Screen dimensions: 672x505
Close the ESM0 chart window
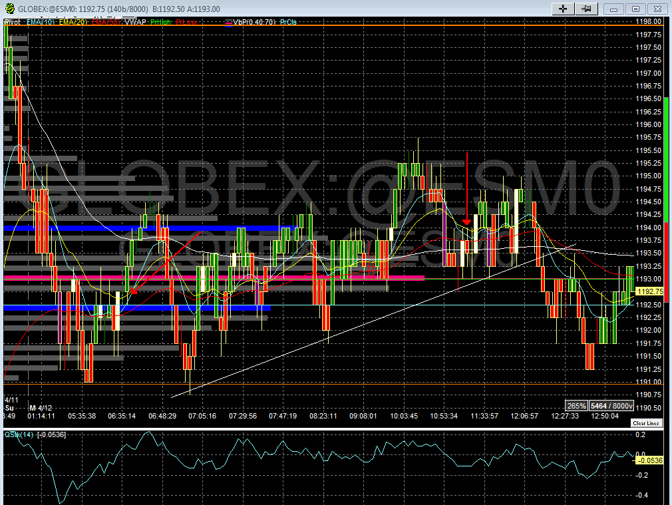[x=658, y=9]
